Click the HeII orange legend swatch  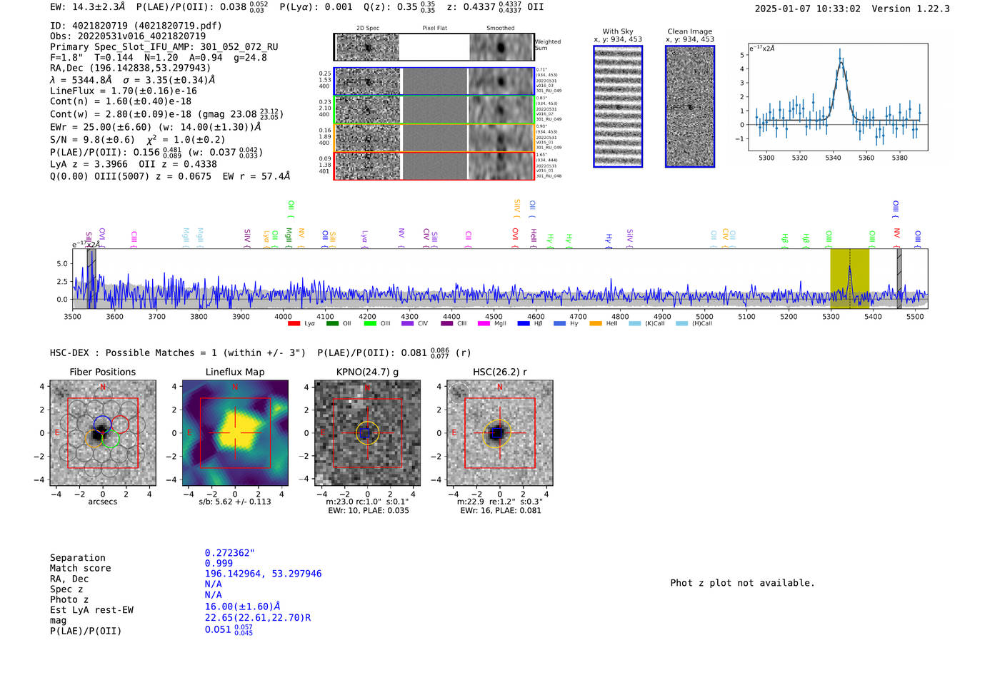pyautogui.click(x=596, y=324)
